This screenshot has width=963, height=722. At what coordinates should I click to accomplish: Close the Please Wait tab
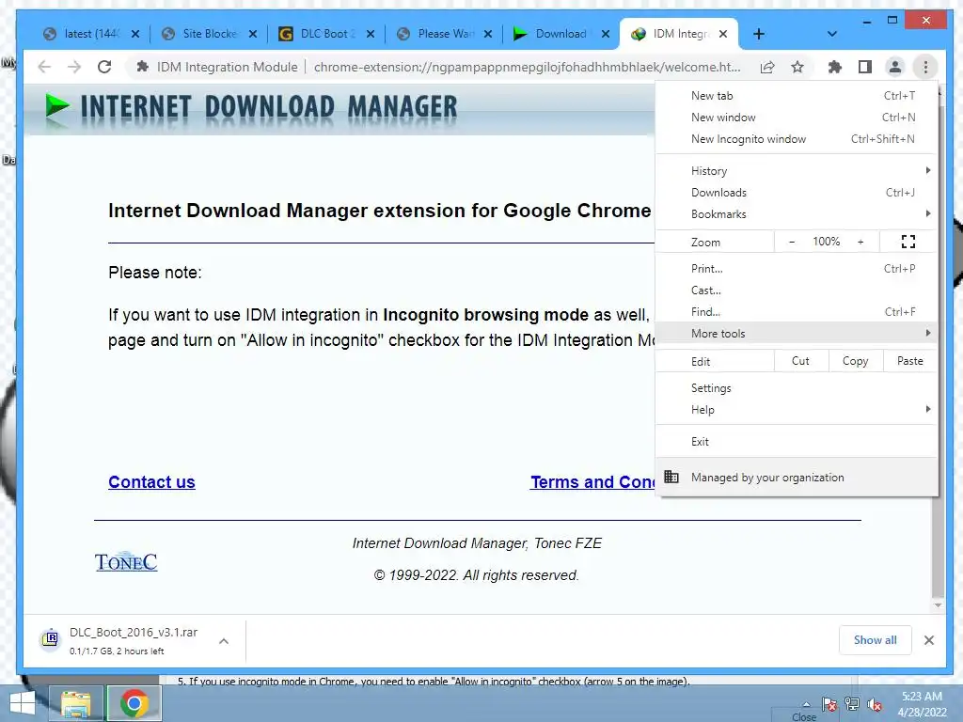click(488, 34)
